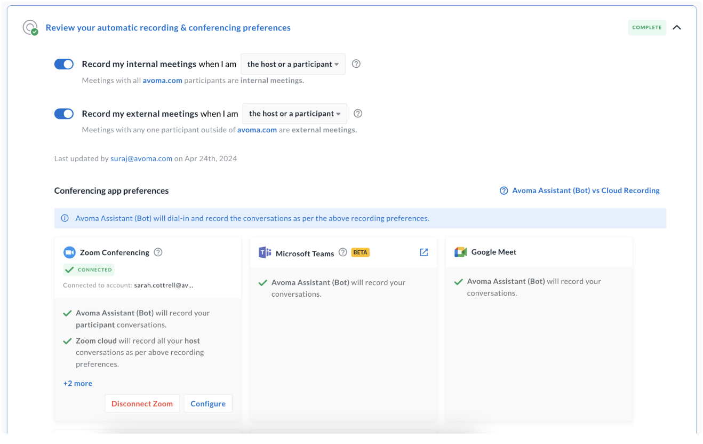Open Microsoft Teams external link icon

coord(424,252)
